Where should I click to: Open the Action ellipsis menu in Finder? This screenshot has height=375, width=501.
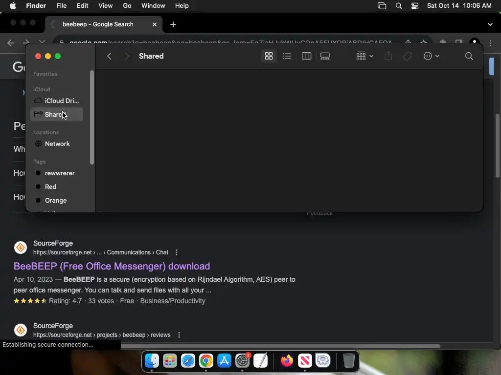point(431,56)
